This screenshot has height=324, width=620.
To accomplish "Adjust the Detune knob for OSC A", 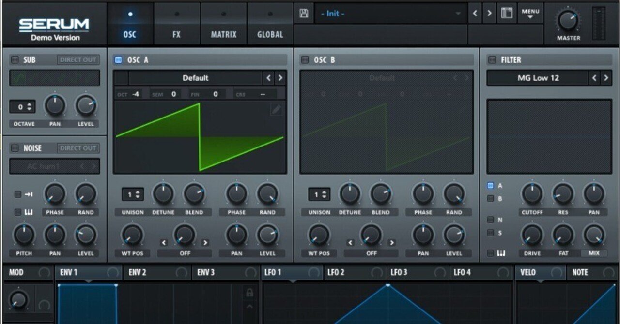I will point(163,194).
